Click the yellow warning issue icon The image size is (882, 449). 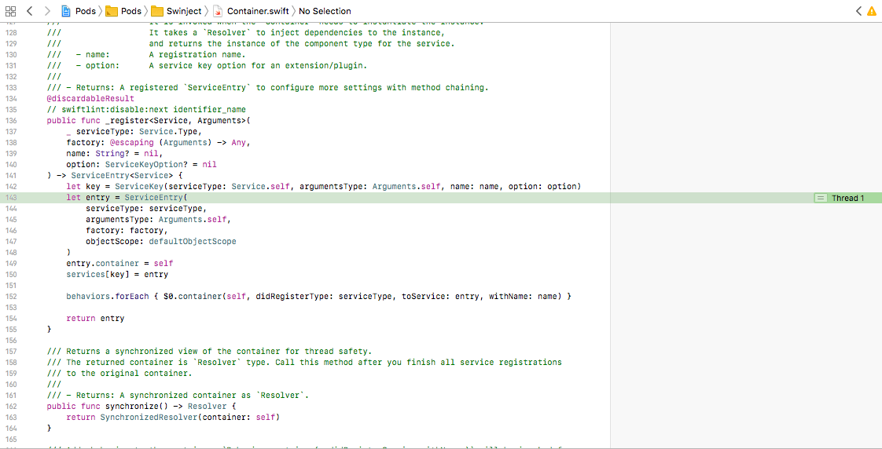[871, 11]
